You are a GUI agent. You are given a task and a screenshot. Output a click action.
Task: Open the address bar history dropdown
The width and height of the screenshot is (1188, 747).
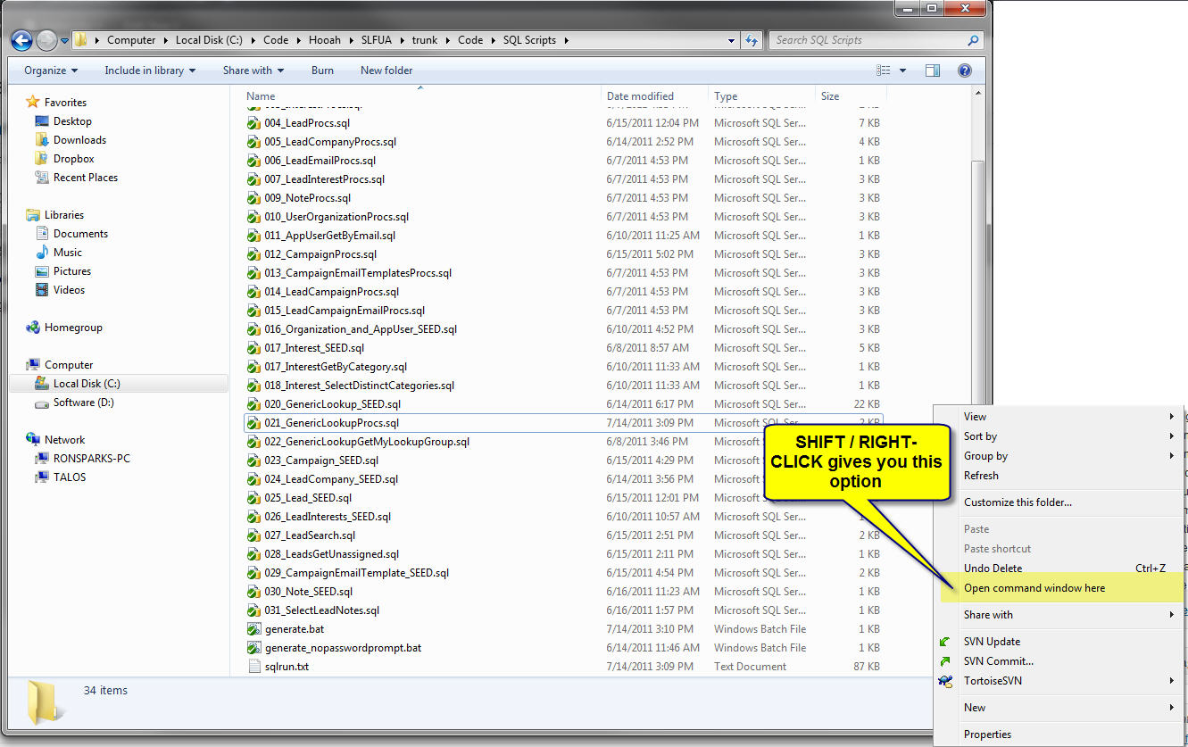(x=731, y=39)
